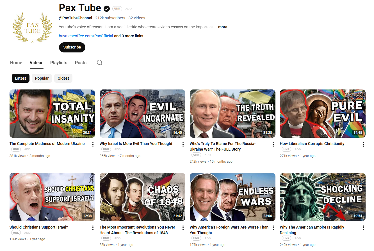
Task: Open the Posts tab
Action: click(x=81, y=63)
